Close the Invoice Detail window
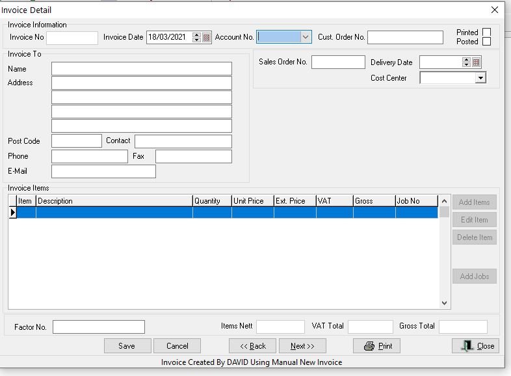The height and width of the screenshot is (376, 511). pyautogui.click(x=494, y=10)
